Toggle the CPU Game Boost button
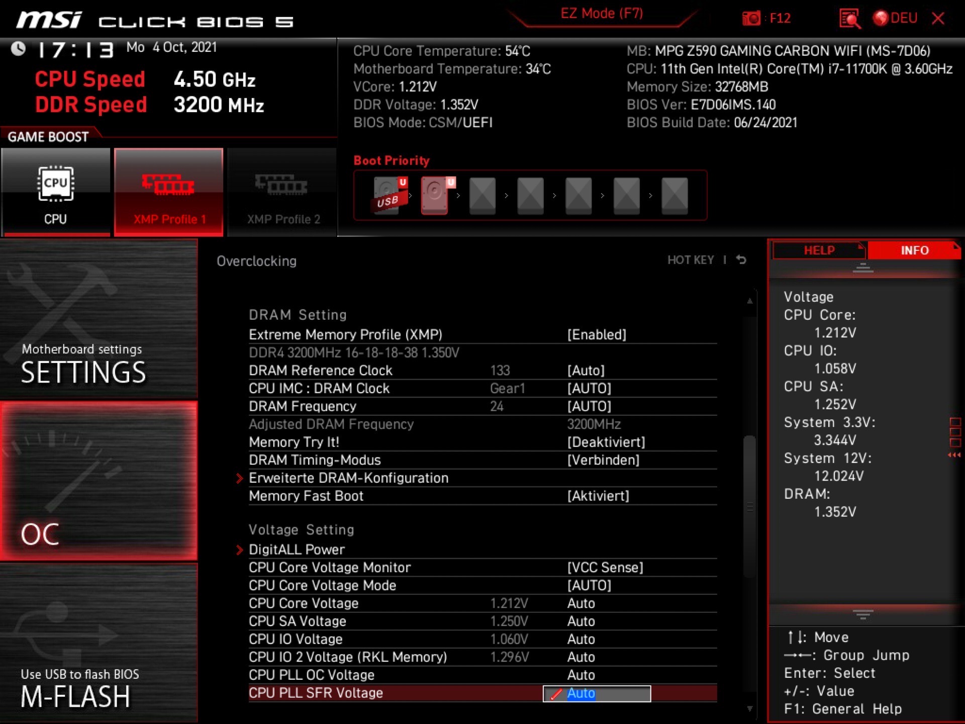965x724 pixels. point(55,192)
